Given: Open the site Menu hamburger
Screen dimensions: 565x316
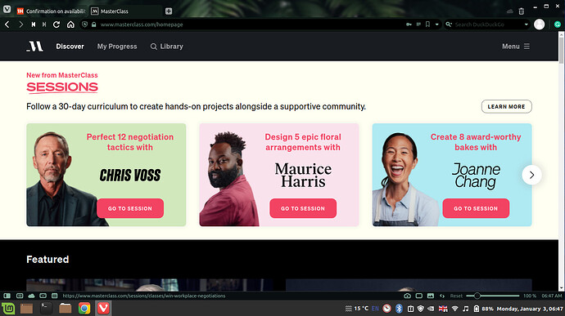Looking at the screenshot, I should pos(516,47).
